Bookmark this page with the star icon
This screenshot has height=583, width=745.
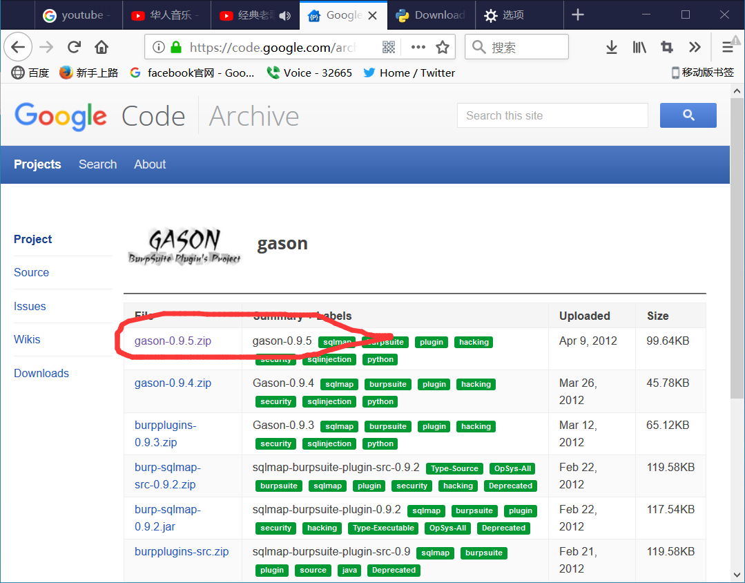tap(443, 47)
